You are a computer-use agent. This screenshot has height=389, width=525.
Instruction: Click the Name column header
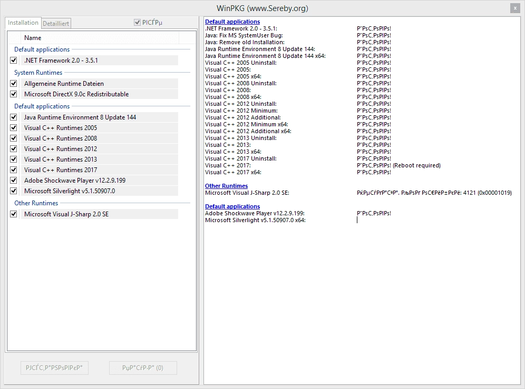100,38
